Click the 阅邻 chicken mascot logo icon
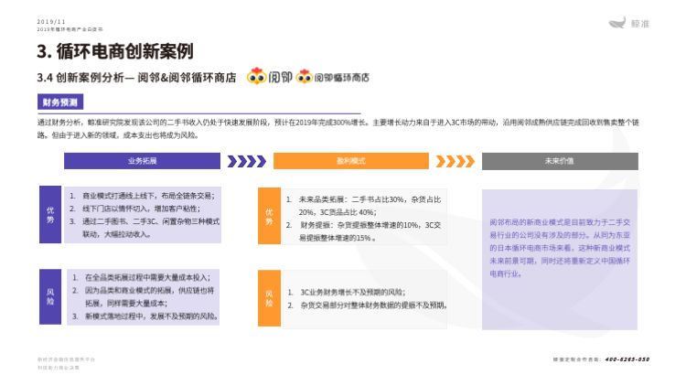Viewport: 686px width, 386px height. coord(256,76)
